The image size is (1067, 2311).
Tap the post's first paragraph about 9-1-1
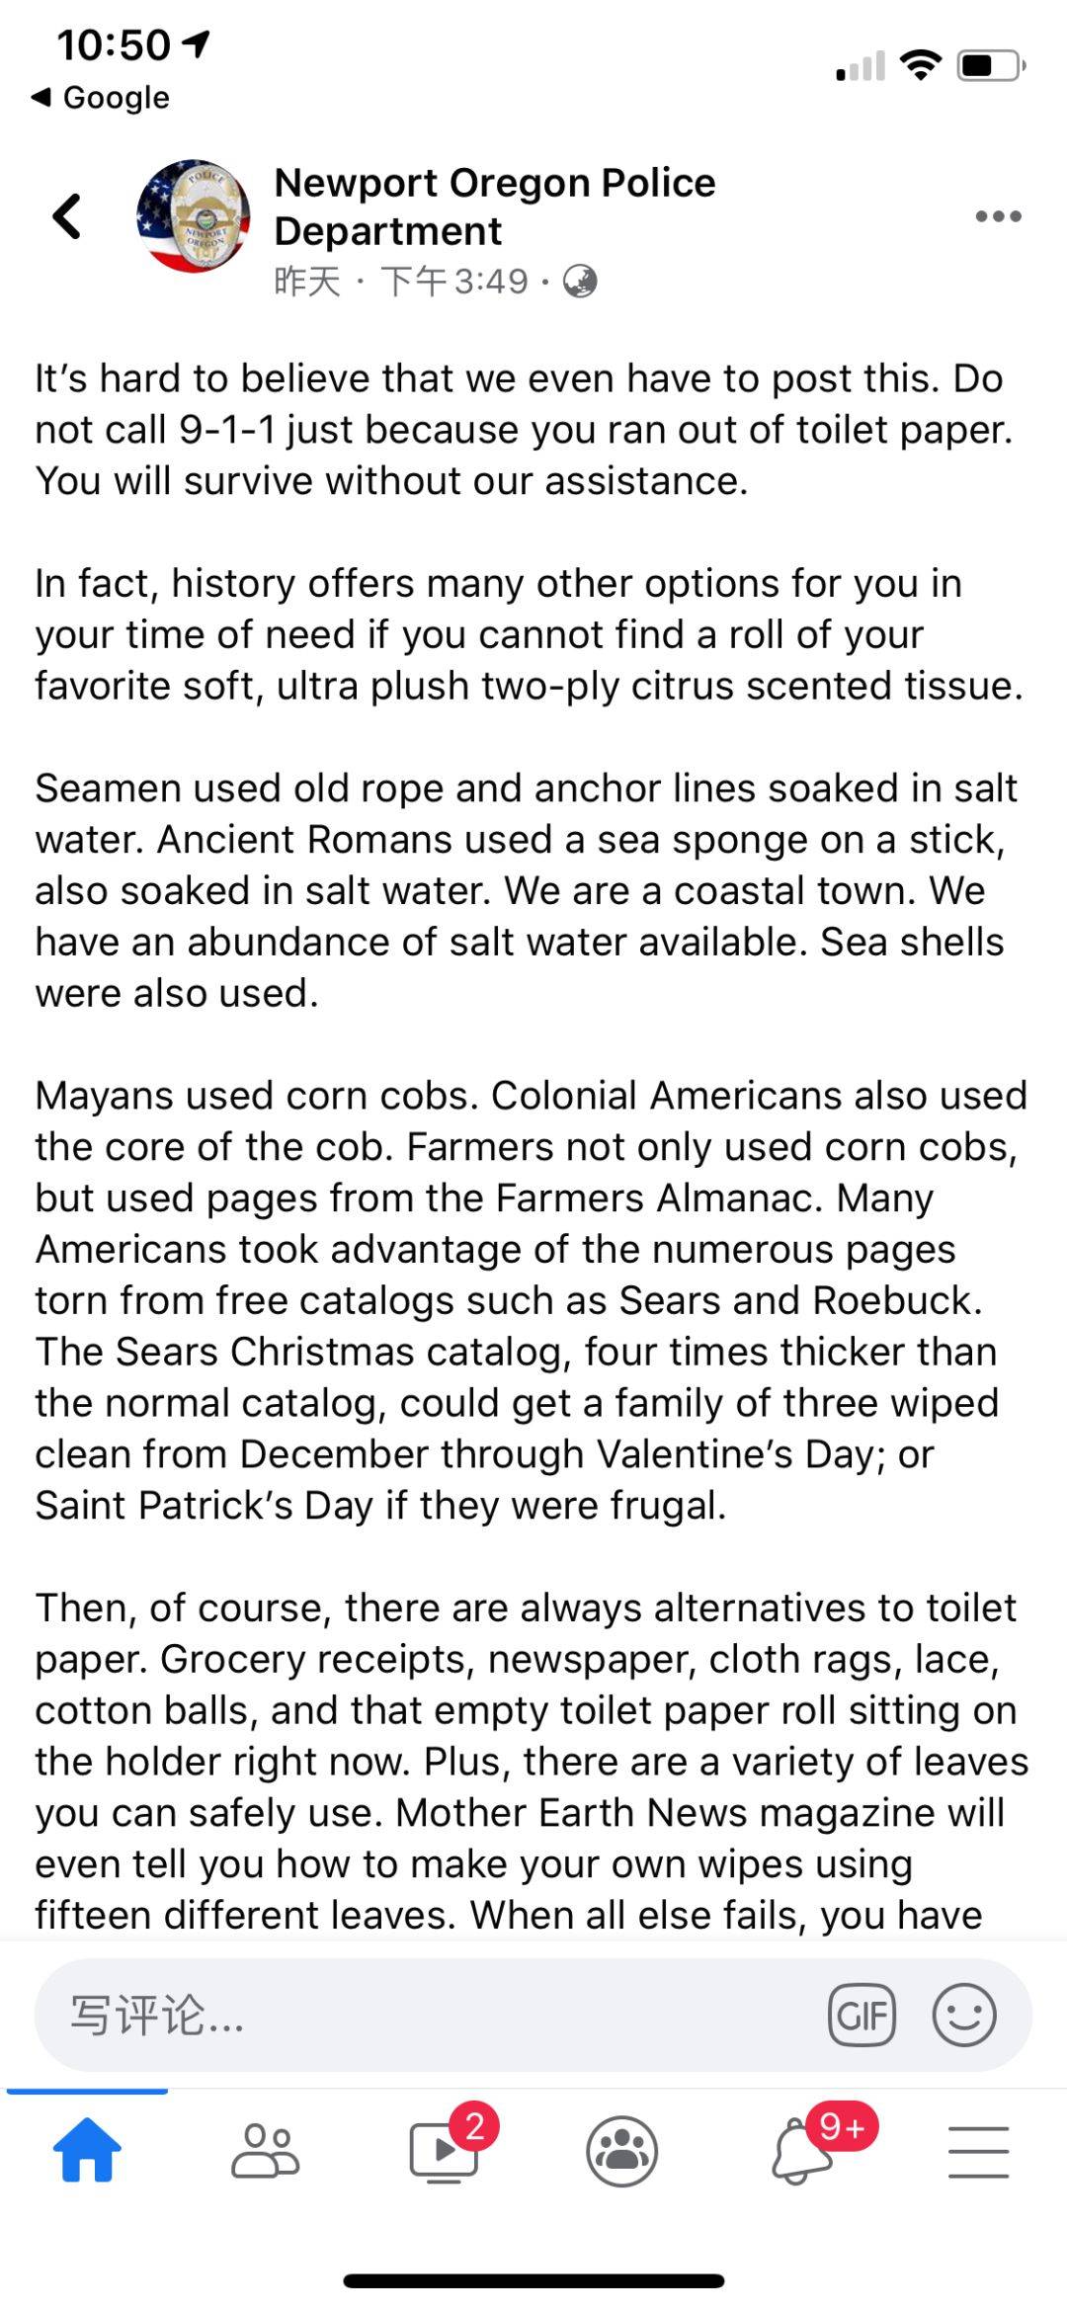point(524,430)
